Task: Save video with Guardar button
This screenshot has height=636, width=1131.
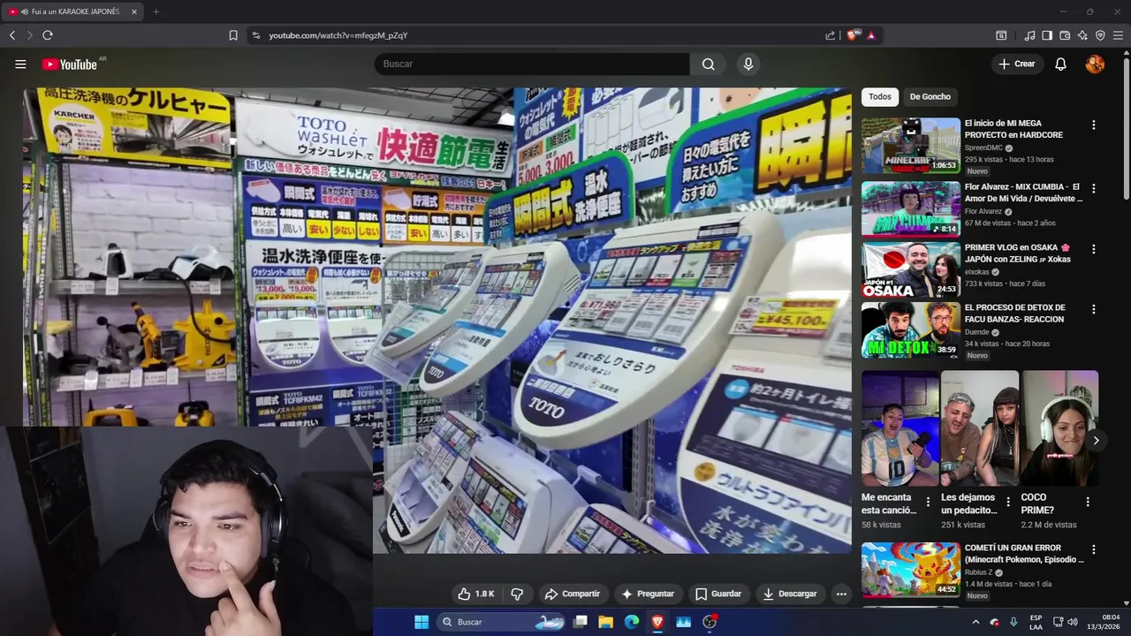Action: point(718,594)
